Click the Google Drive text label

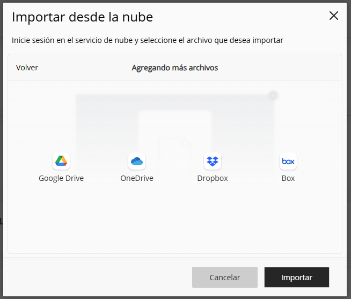coord(61,178)
